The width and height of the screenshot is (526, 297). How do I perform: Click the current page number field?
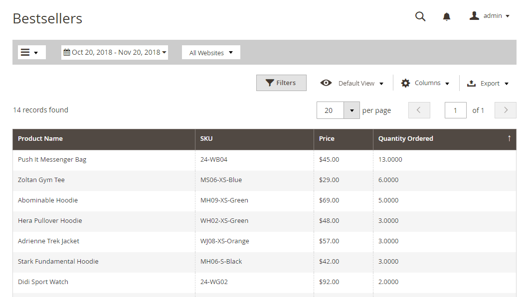[x=455, y=110]
